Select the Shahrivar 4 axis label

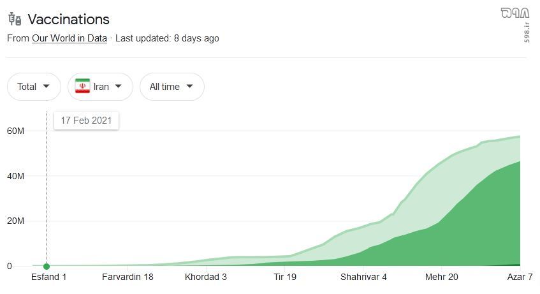363,277
